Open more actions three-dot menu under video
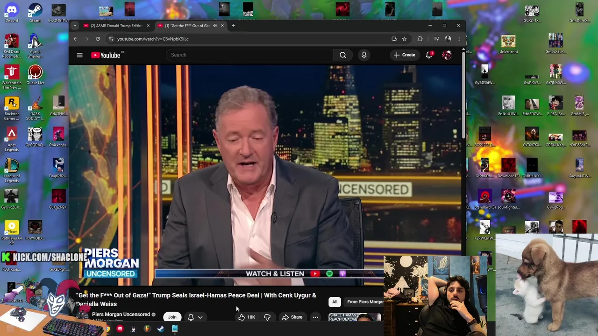The width and height of the screenshot is (598, 336). (315, 317)
